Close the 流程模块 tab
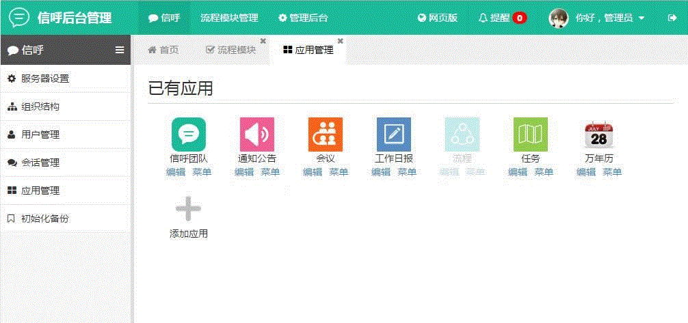The image size is (688, 323). coord(263,41)
